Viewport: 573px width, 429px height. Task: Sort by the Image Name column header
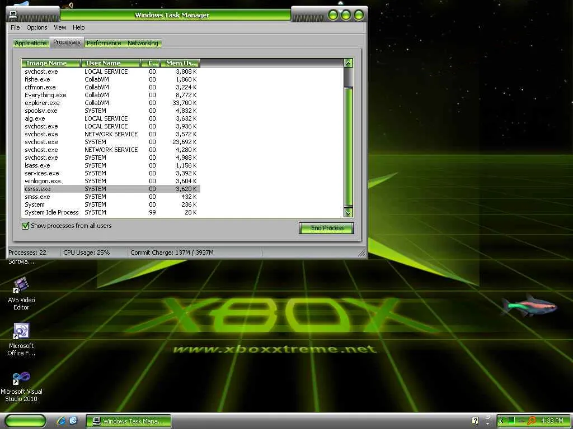tap(51, 63)
